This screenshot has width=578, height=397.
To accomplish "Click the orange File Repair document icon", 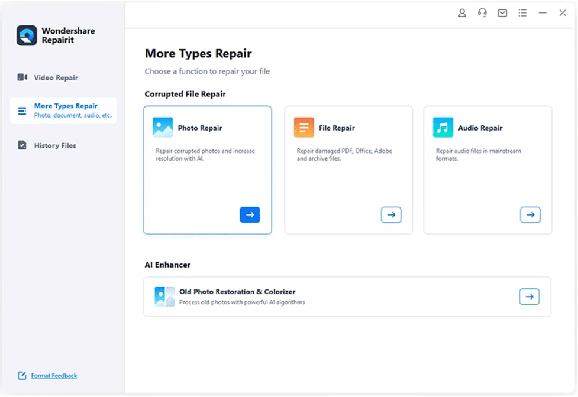I will click(304, 128).
